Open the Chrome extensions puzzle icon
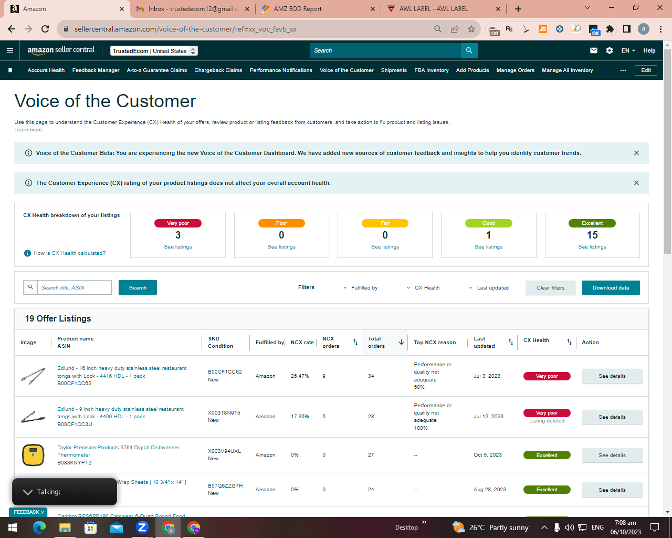Image resolution: width=672 pixels, height=538 pixels. coord(610,29)
